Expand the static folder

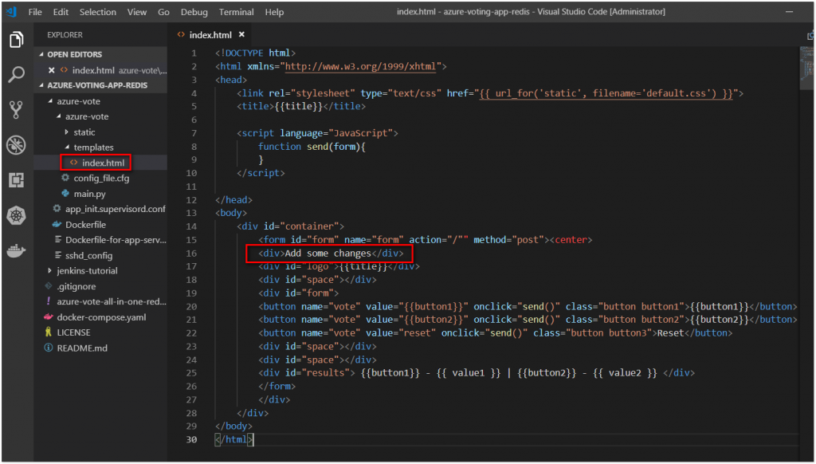point(67,132)
